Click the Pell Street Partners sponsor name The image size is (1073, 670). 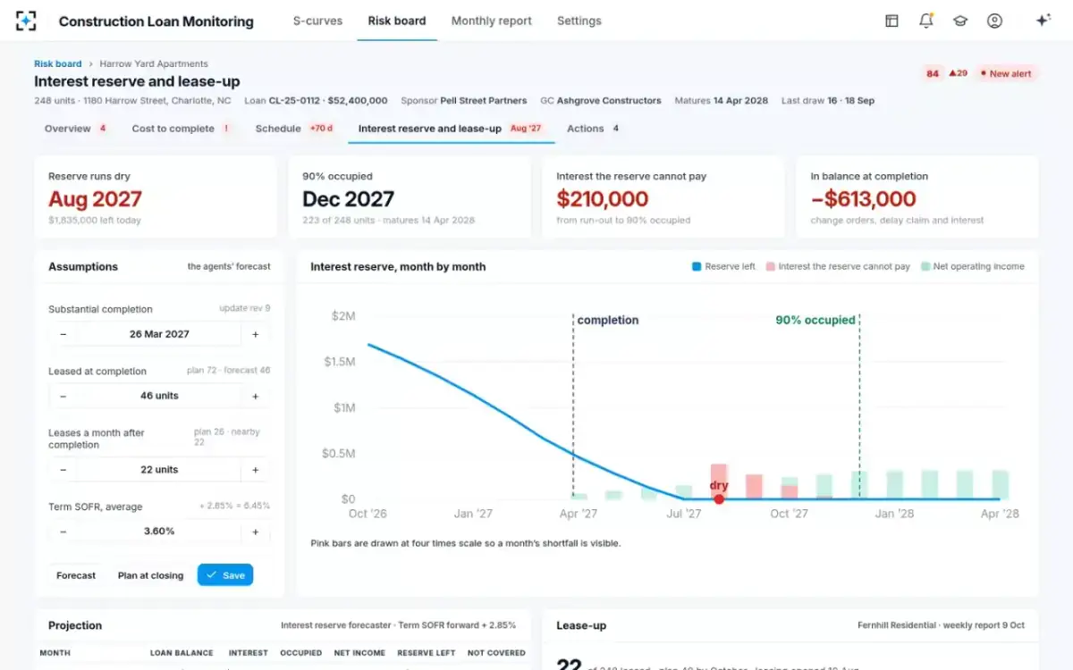pos(484,101)
